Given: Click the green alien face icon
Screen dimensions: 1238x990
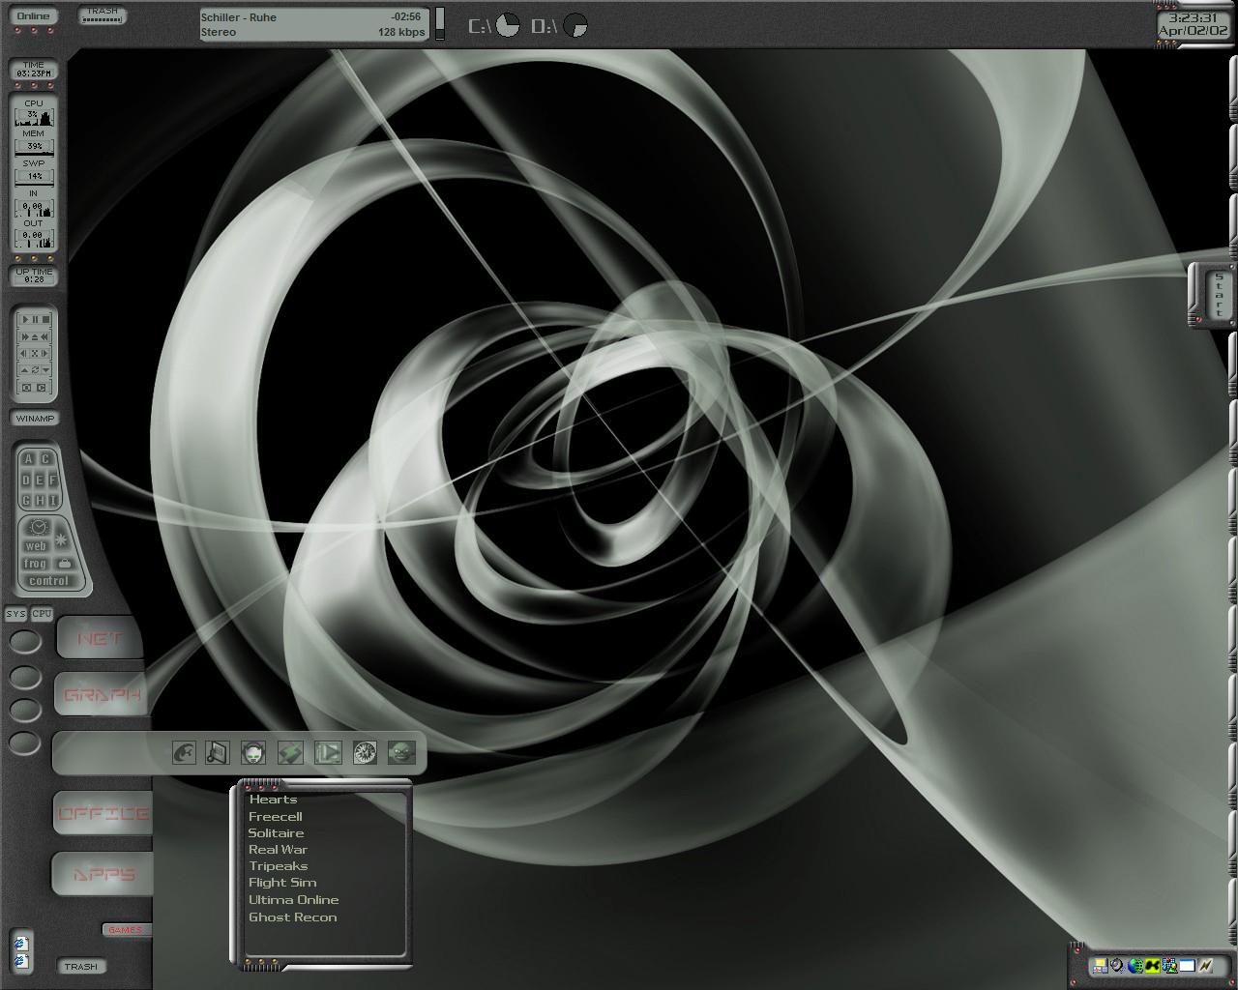Looking at the screenshot, I should (x=401, y=752).
